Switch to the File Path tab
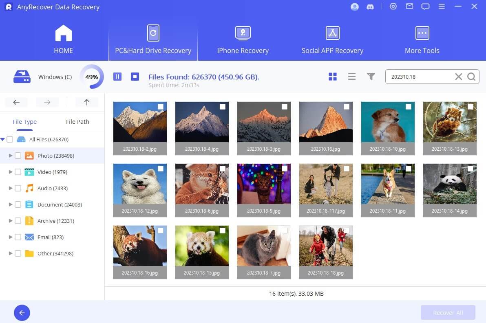The image size is (486, 323). tap(77, 121)
